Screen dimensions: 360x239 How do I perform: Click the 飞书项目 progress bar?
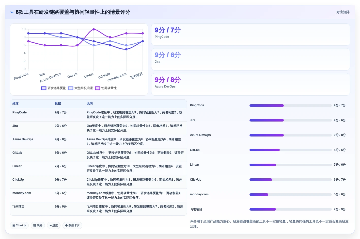tap(291, 209)
